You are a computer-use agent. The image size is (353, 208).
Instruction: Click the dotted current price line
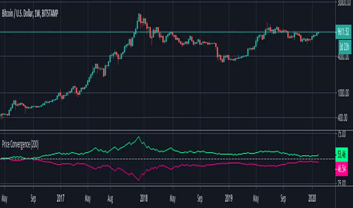[167, 32]
